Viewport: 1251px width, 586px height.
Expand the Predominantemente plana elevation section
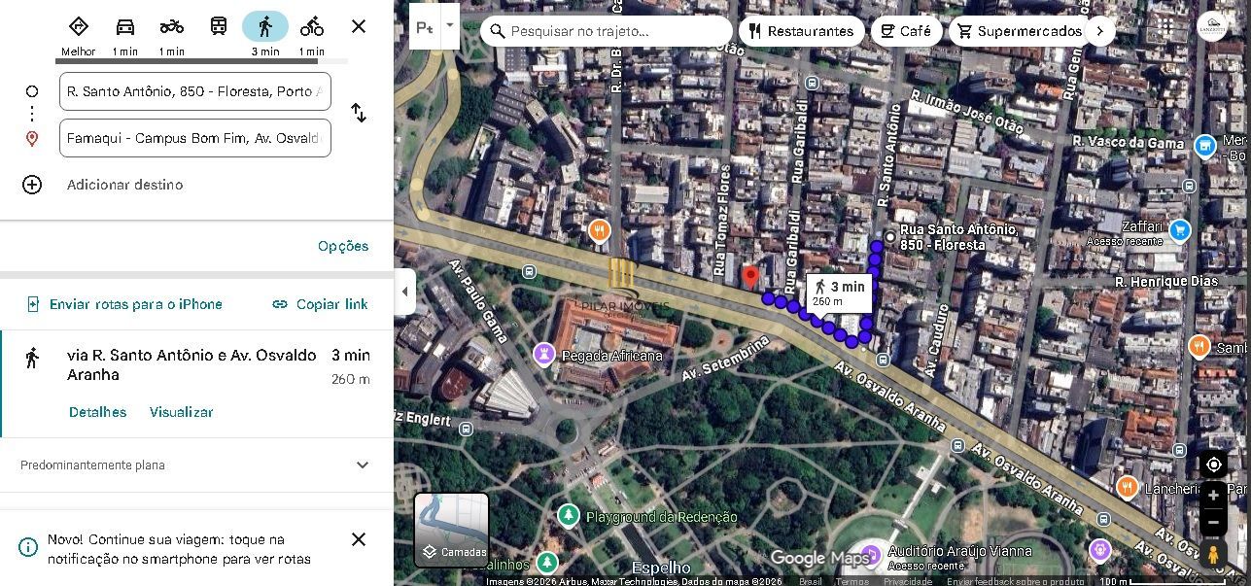[362, 465]
